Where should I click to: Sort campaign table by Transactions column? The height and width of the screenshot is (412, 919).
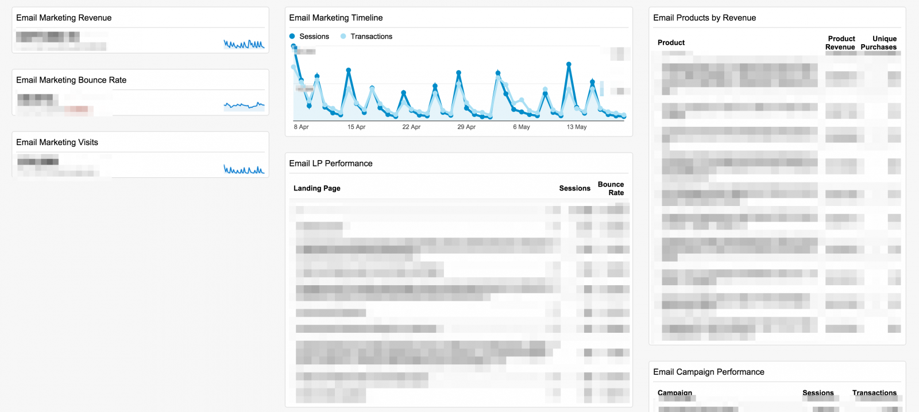tap(874, 393)
